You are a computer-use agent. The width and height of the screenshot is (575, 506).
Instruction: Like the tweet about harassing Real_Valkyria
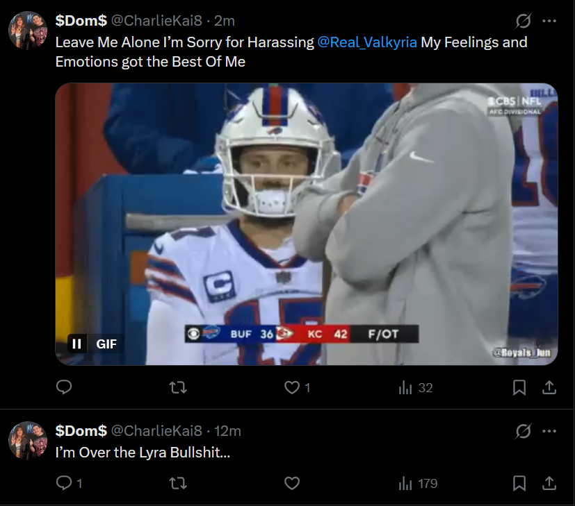[293, 388]
